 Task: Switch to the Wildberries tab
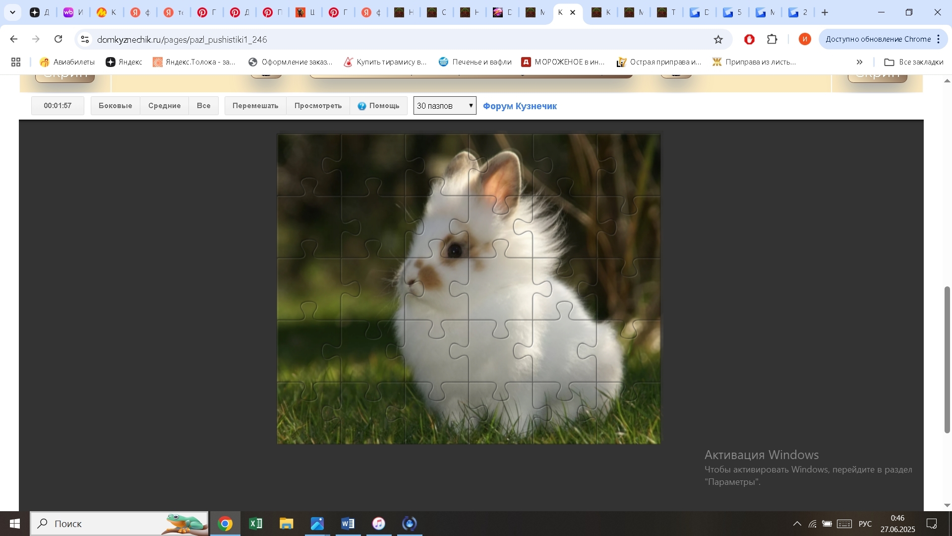pyautogui.click(x=73, y=12)
